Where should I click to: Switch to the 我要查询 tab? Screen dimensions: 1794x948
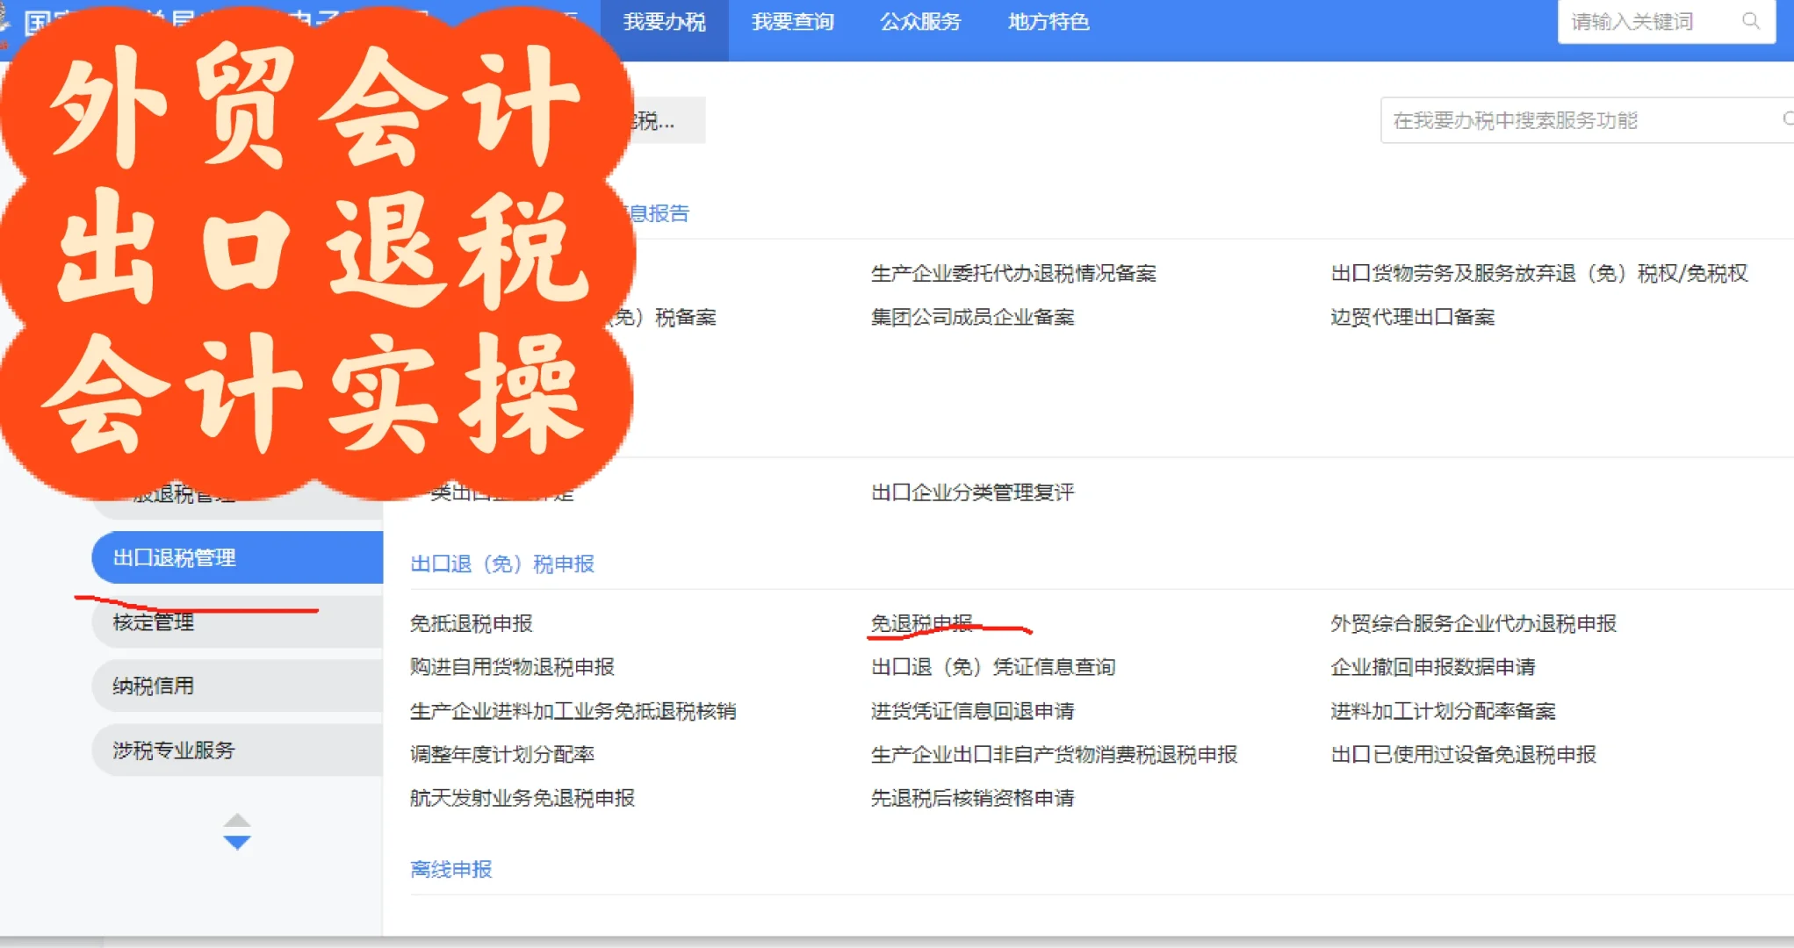tap(791, 22)
